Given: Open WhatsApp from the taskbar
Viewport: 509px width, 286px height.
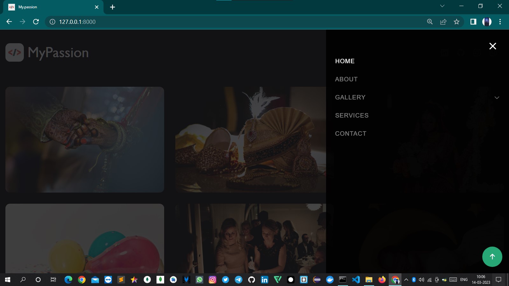Looking at the screenshot, I should pos(199,280).
